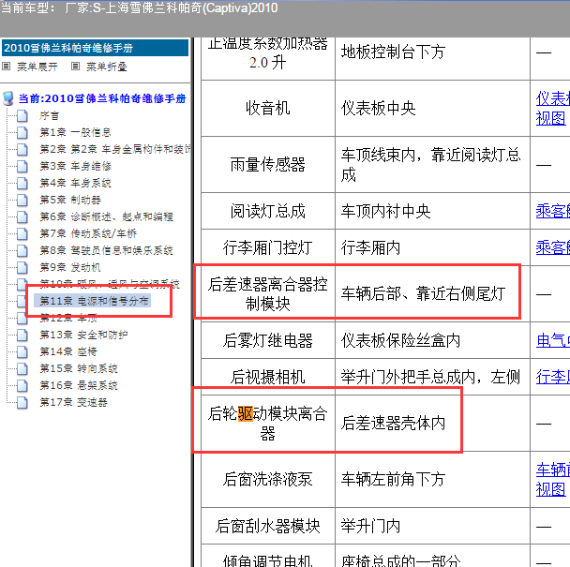Open chapter 第8章 驾驶员信息和娱乐系统
This screenshot has width=570, height=567.
(106, 251)
